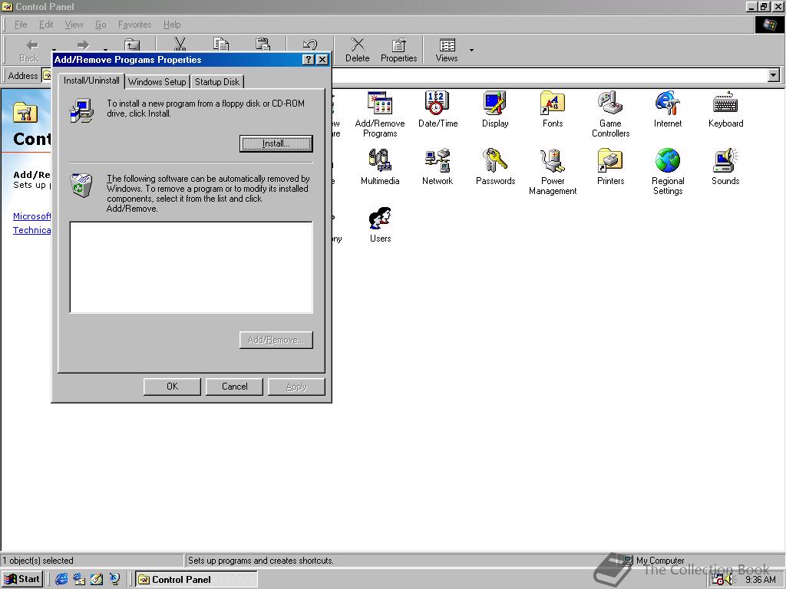Open the Printers folder icon
The width and height of the screenshot is (786, 589).
610,166
